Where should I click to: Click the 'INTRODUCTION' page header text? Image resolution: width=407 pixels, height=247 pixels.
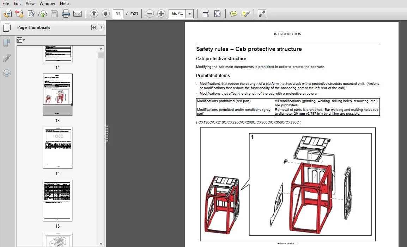pyautogui.click(x=287, y=34)
